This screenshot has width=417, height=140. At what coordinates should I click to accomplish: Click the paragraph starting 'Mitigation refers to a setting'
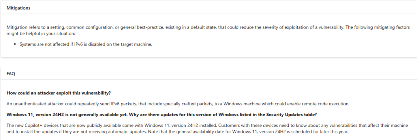(208, 31)
